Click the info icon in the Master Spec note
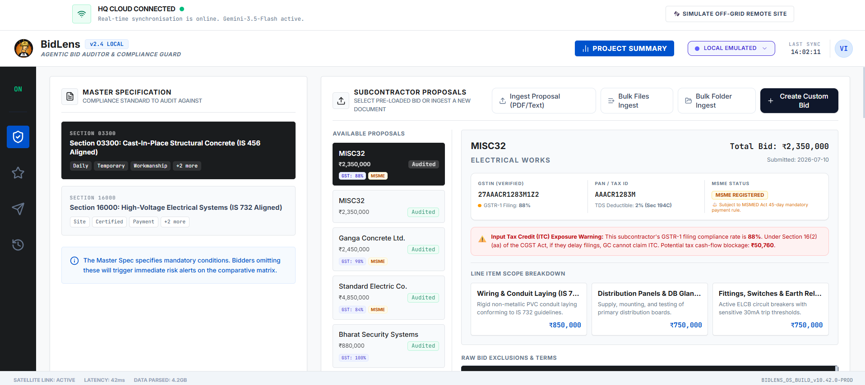 click(x=74, y=261)
